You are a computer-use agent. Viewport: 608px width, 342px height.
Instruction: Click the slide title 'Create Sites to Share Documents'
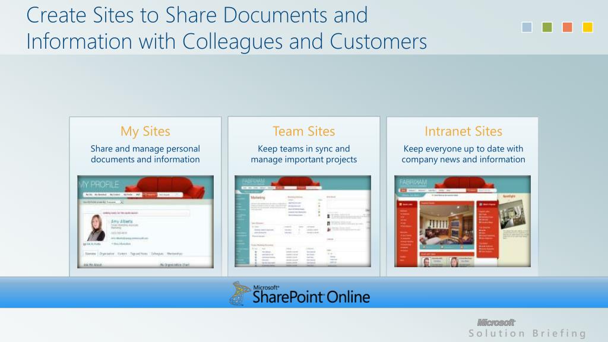(x=226, y=28)
